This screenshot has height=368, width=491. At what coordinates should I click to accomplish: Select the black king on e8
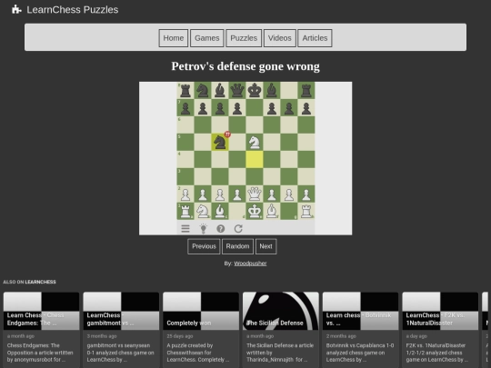pyautogui.click(x=255, y=91)
